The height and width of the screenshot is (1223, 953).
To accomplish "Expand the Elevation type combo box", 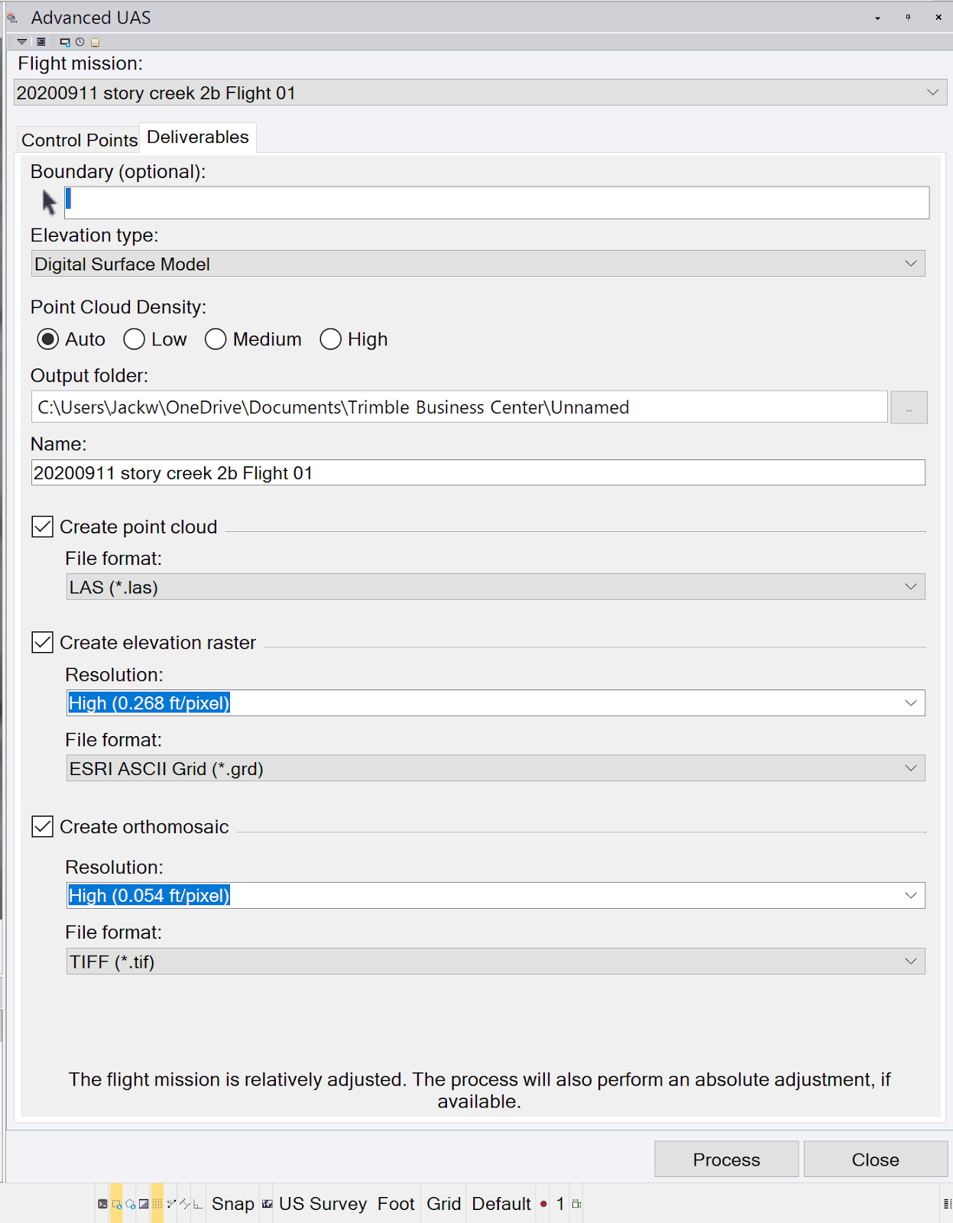I will click(x=478, y=264).
